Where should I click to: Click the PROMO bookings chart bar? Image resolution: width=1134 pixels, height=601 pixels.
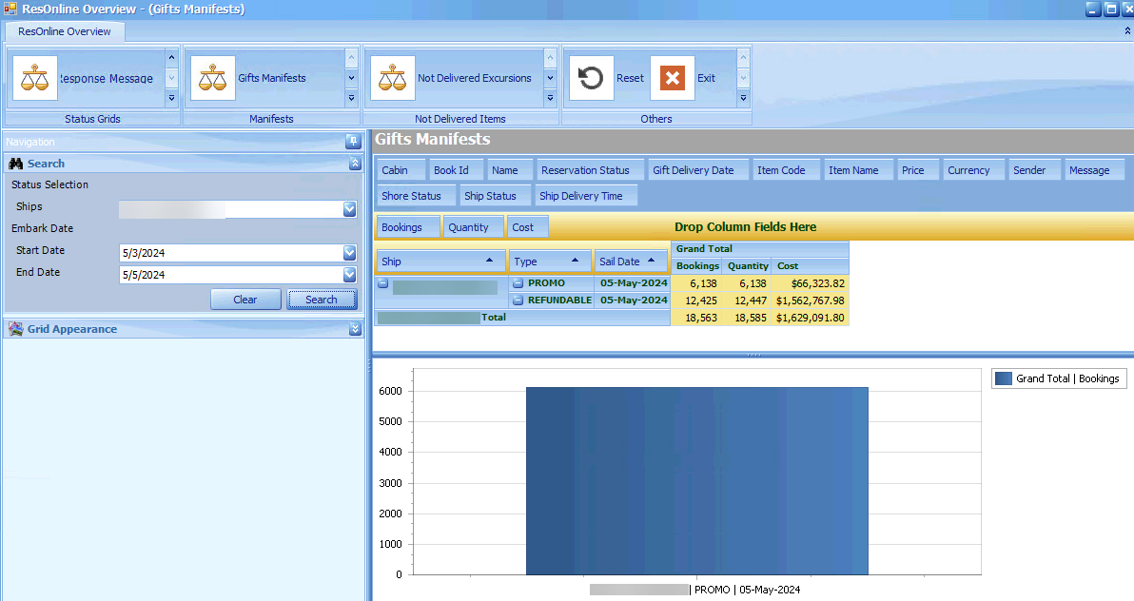point(696,481)
